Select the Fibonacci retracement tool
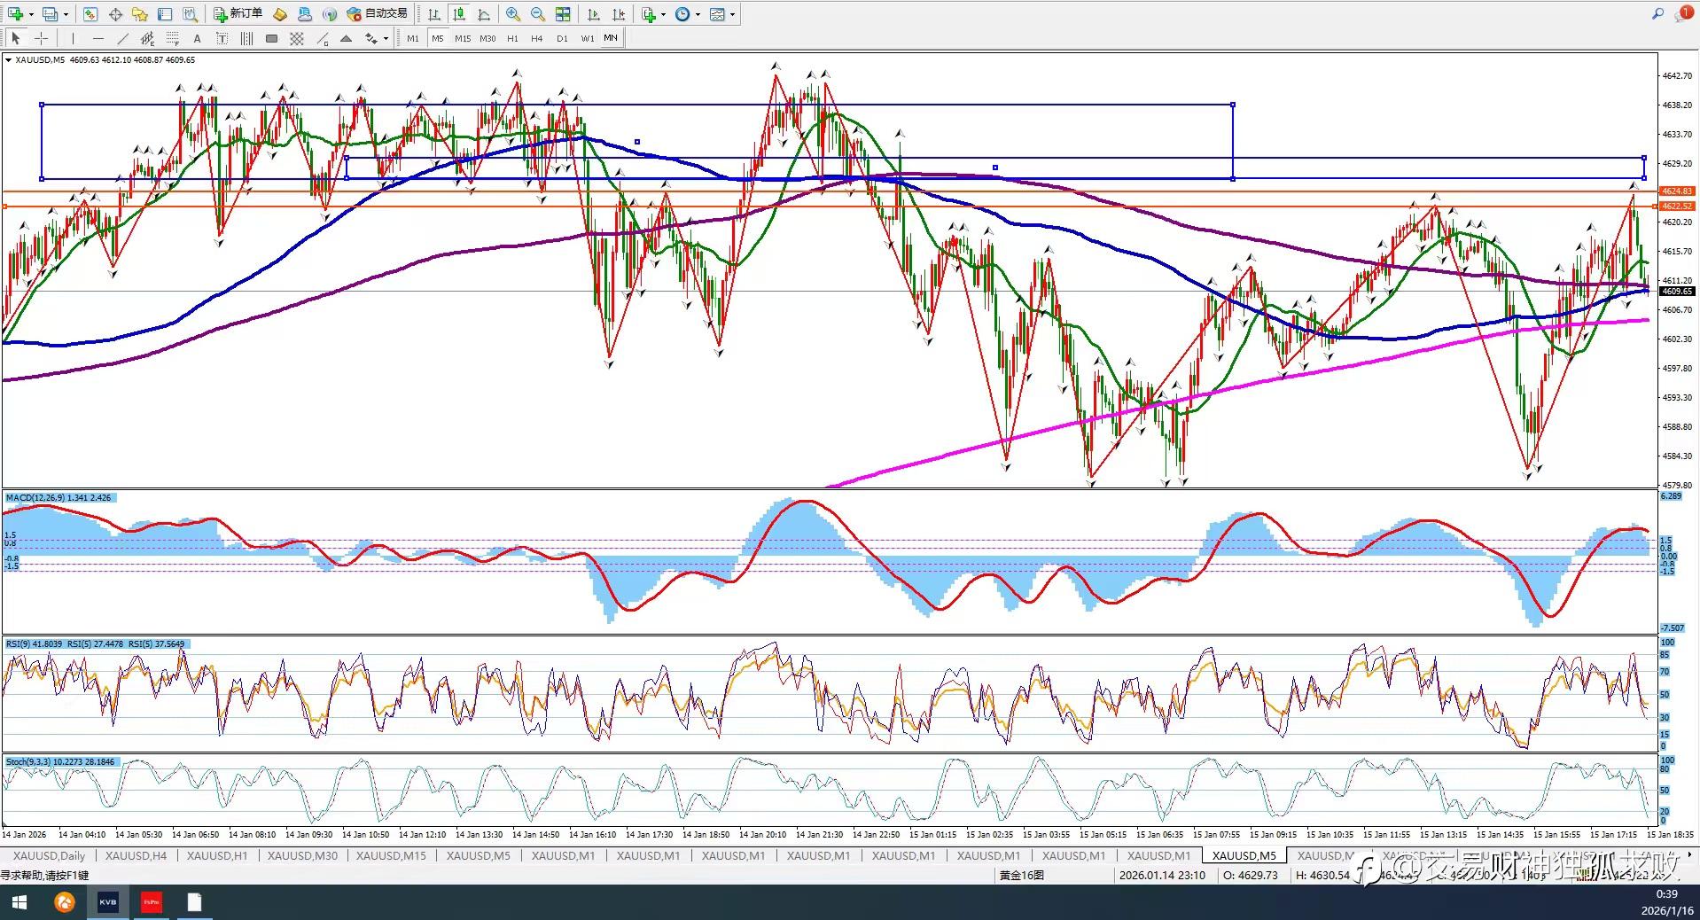Viewport: 1700px width, 920px height. 173,38
